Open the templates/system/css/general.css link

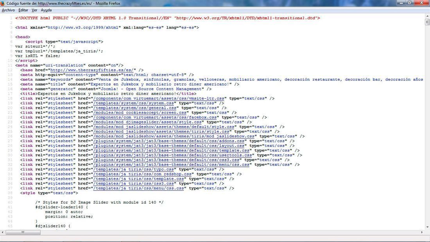coord(134,108)
